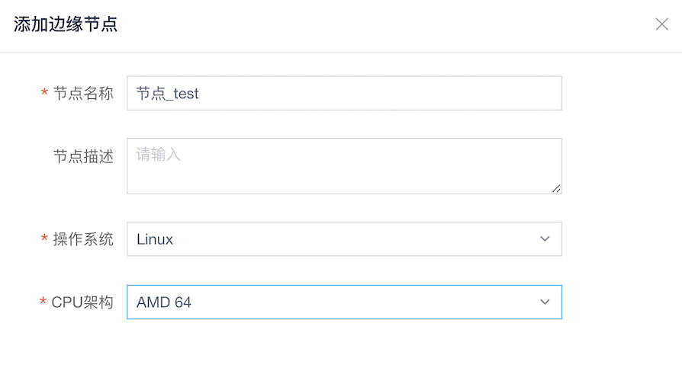The height and width of the screenshot is (384, 682).
Task: Click the selected Linux value
Action: (x=155, y=239)
